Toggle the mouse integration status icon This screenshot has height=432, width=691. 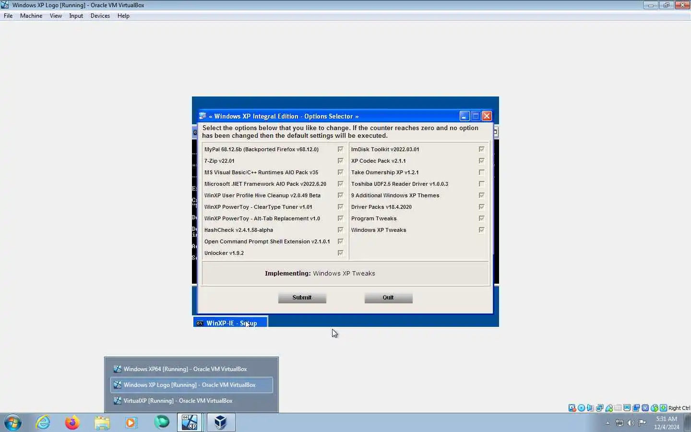655,408
